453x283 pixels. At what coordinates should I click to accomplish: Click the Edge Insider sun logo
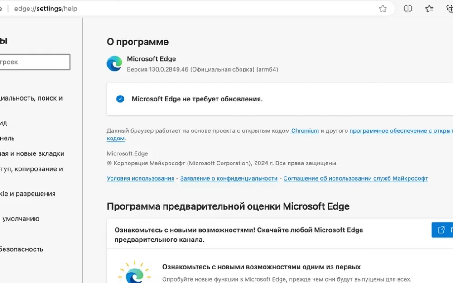[135, 272]
